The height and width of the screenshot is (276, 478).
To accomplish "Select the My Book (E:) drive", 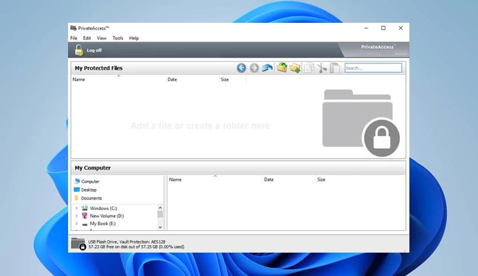I will (x=103, y=224).
